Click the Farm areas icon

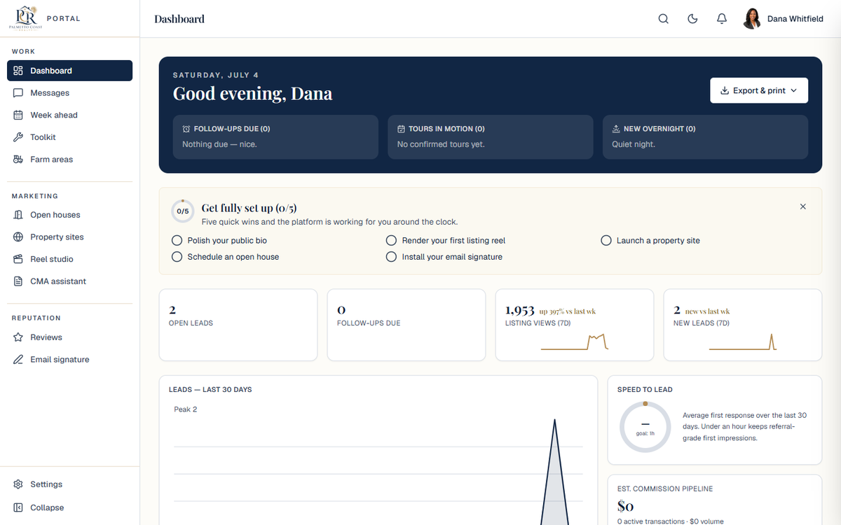click(x=18, y=160)
